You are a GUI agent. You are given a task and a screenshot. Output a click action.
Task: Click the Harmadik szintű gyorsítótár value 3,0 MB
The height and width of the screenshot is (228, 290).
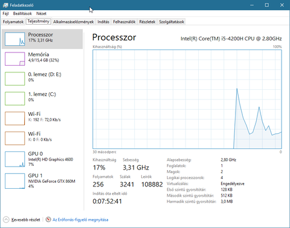227,201
